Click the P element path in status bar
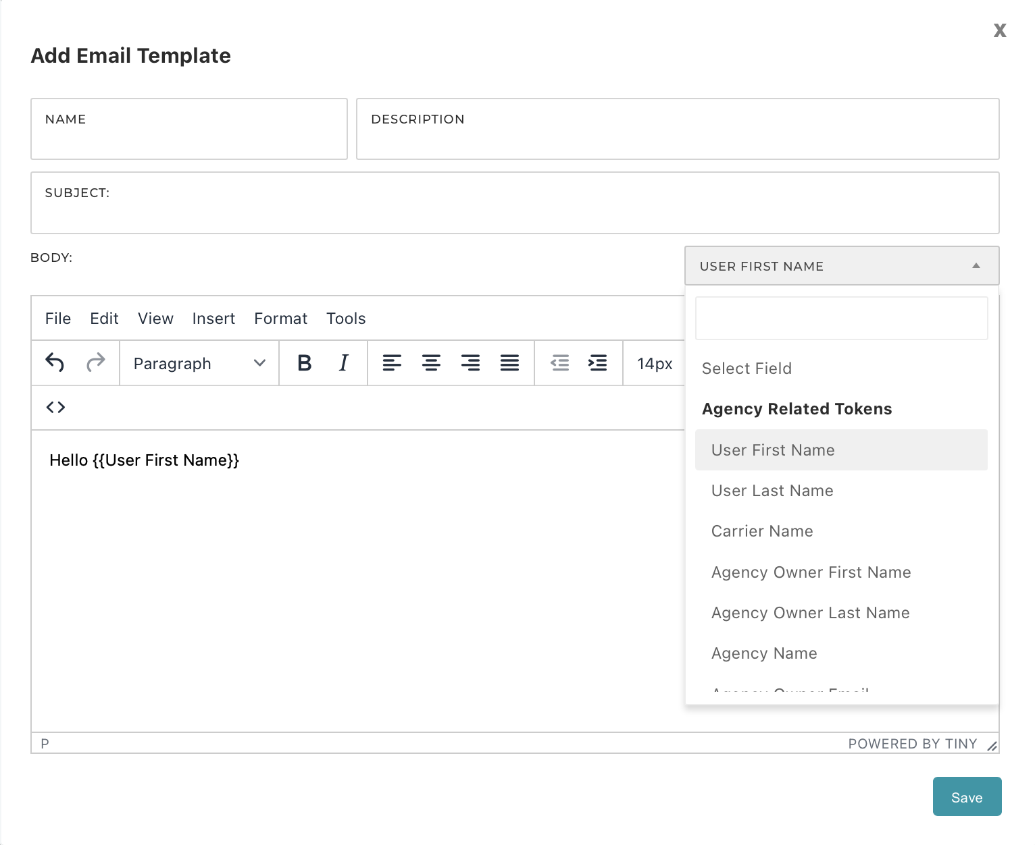Viewport: 1035px width, 845px height. (45, 744)
